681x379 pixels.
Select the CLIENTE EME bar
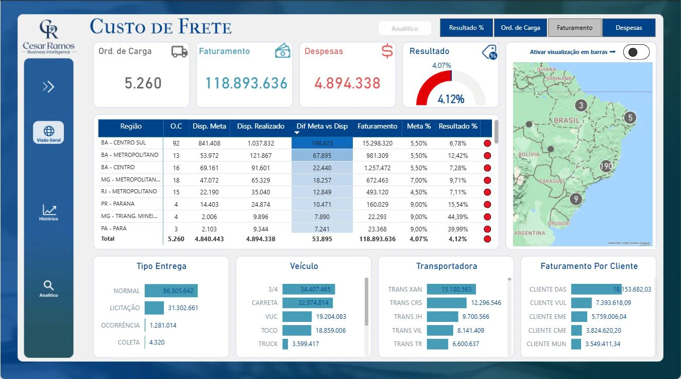point(579,317)
